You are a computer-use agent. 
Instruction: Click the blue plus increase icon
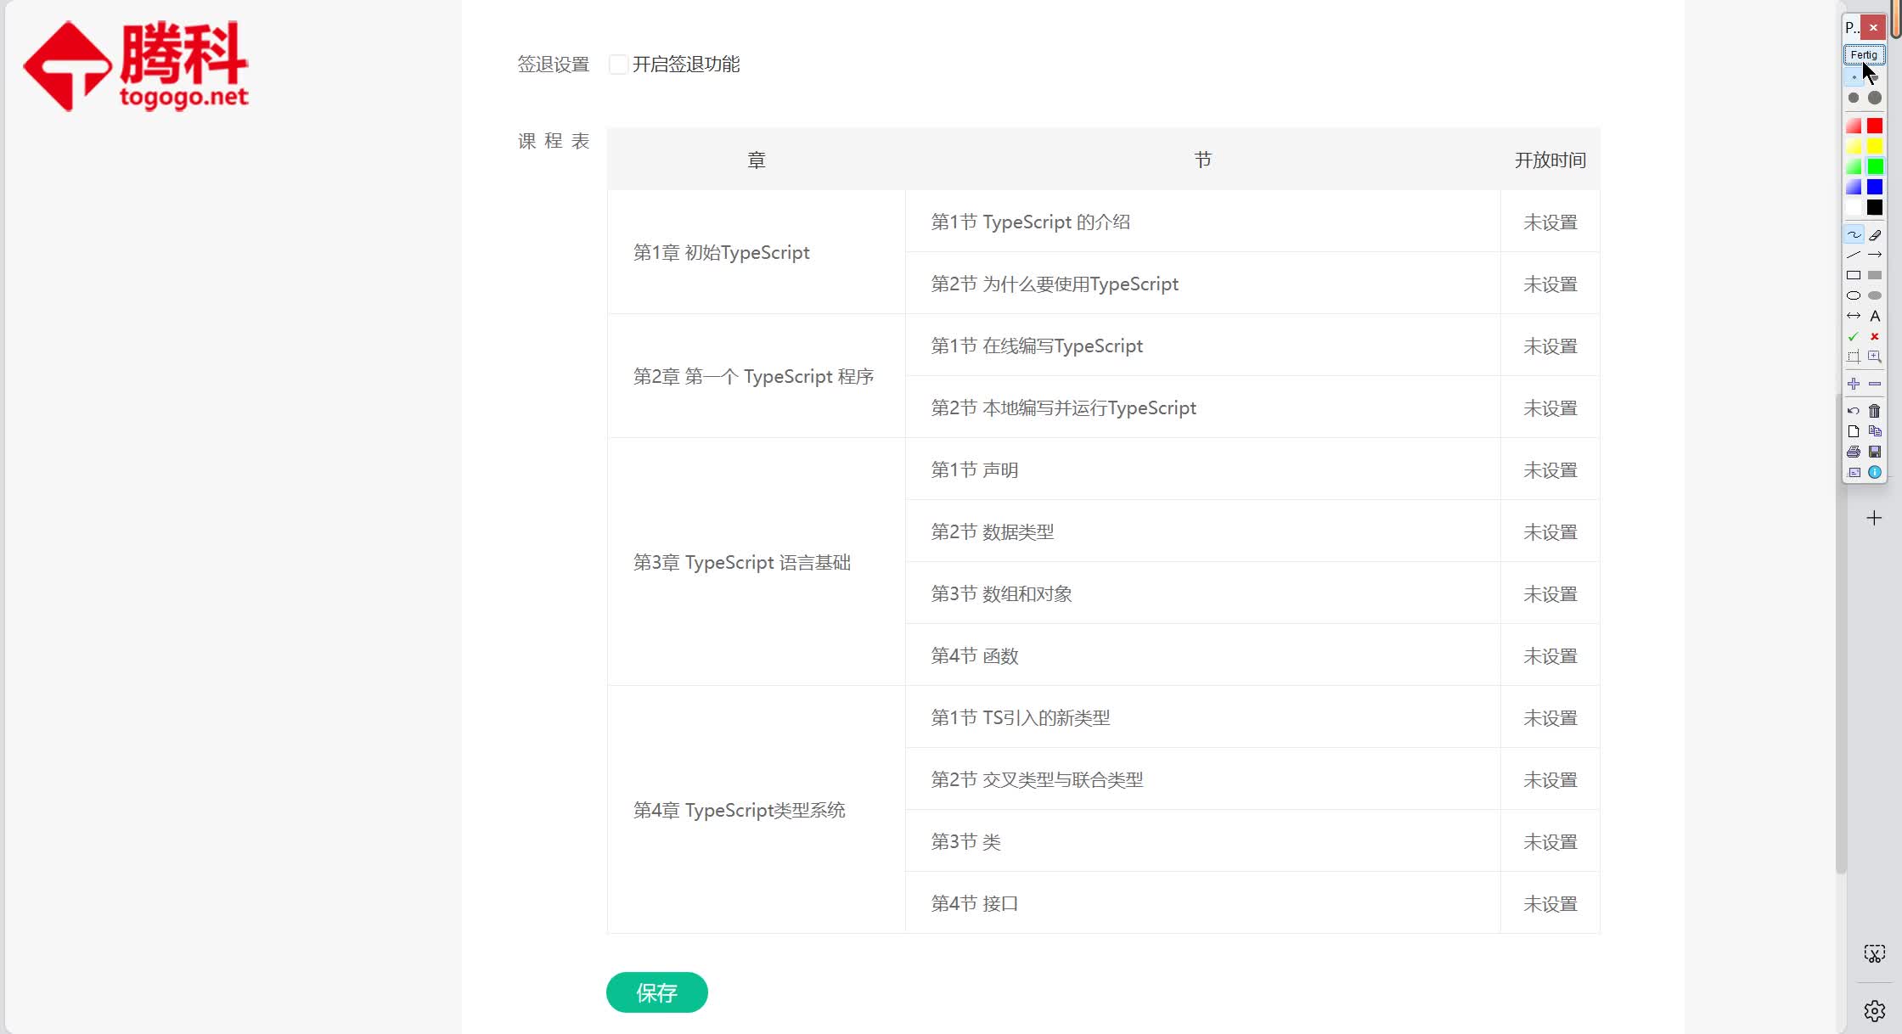pyautogui.click(x=1854, y=384)
